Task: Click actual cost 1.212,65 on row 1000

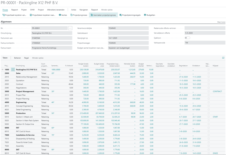Action: click(x=132, y=70)
